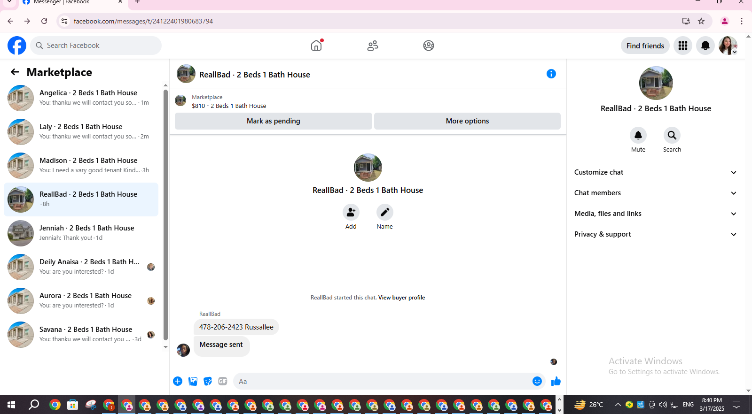
Task: Click the taskbar clock showing 8:40 PM
Action: (712, 405)
